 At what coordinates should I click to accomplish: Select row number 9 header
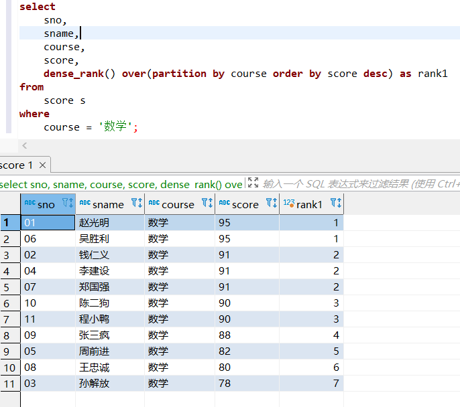(x=10, y=351)
